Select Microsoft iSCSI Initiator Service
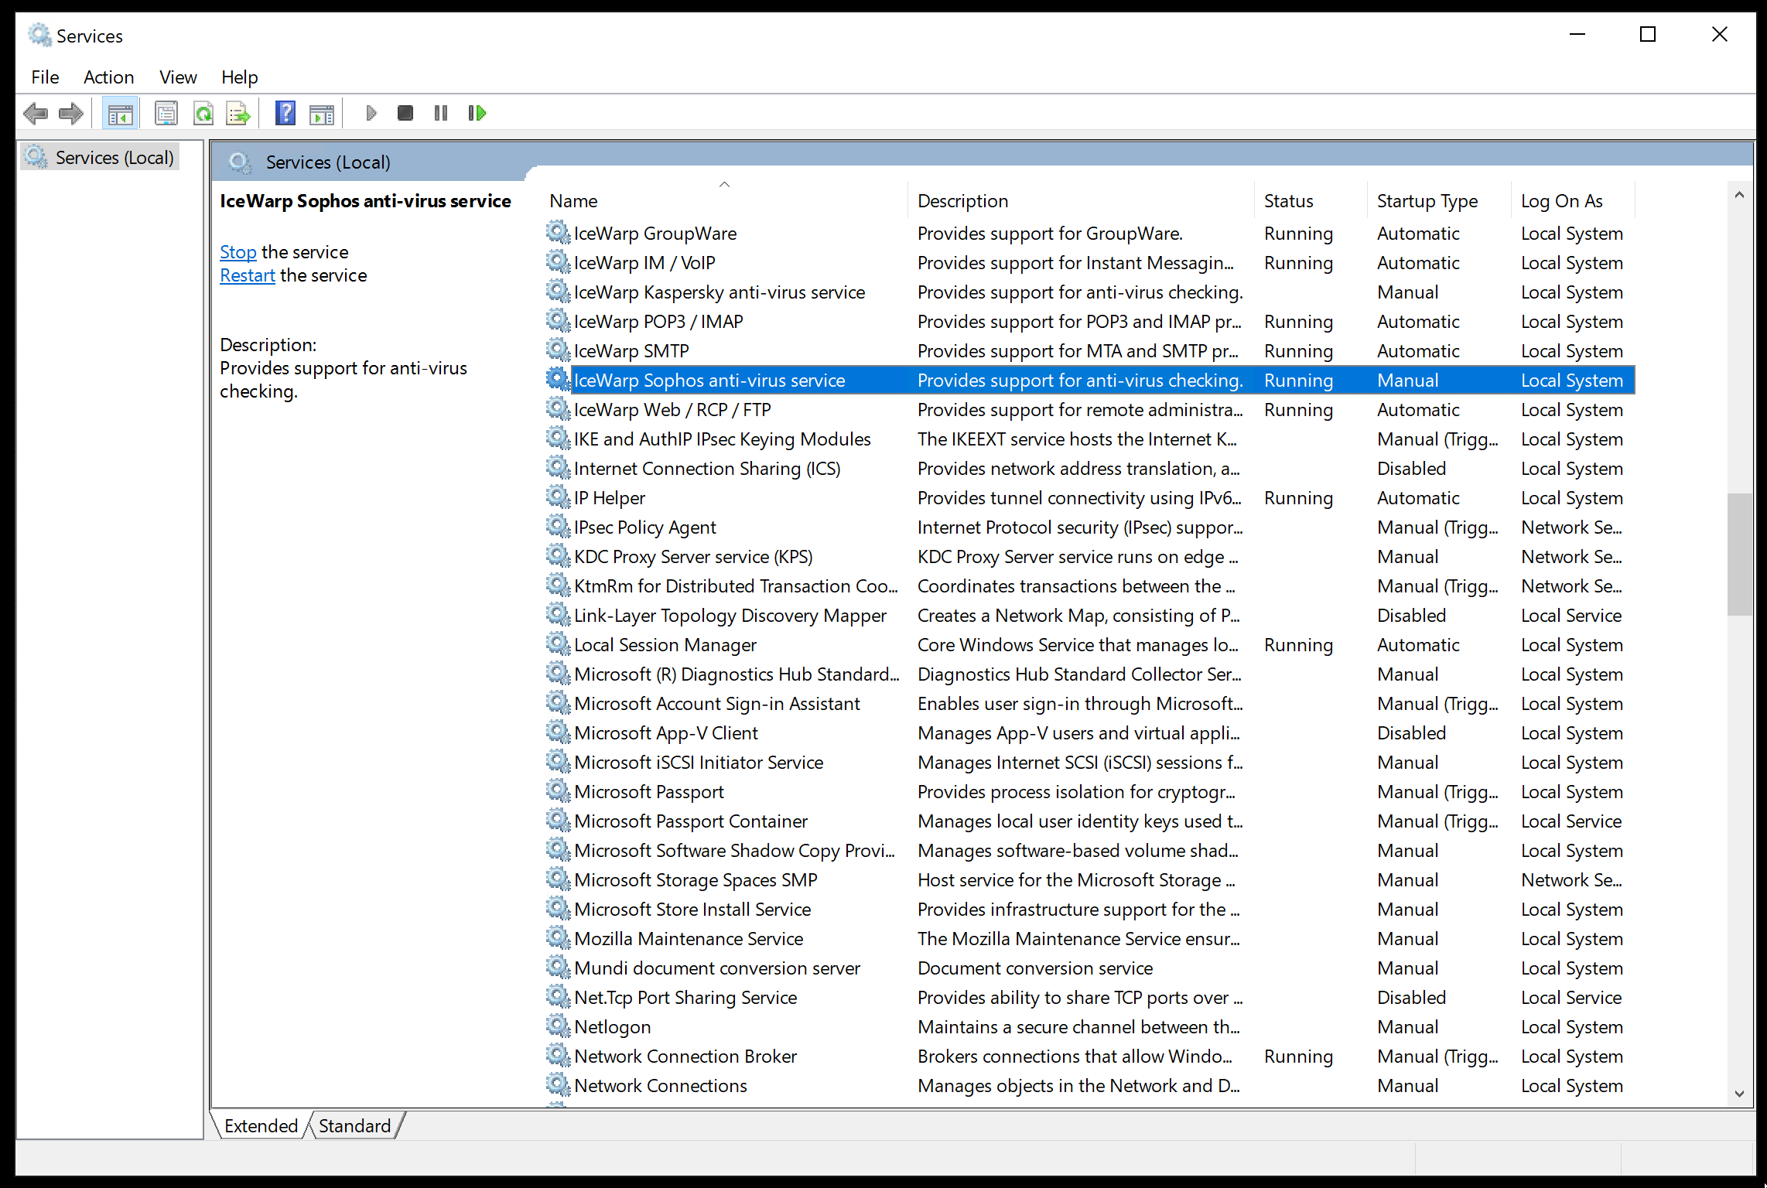Screen dimensions: 1767x1188 click(1089, 763)
